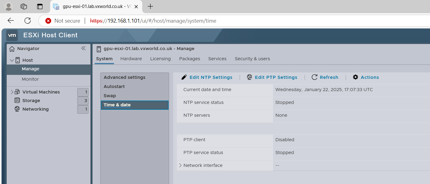Open a new browser tab
The width and height of the screenshot is (430, 184).
tap(150, 6)
